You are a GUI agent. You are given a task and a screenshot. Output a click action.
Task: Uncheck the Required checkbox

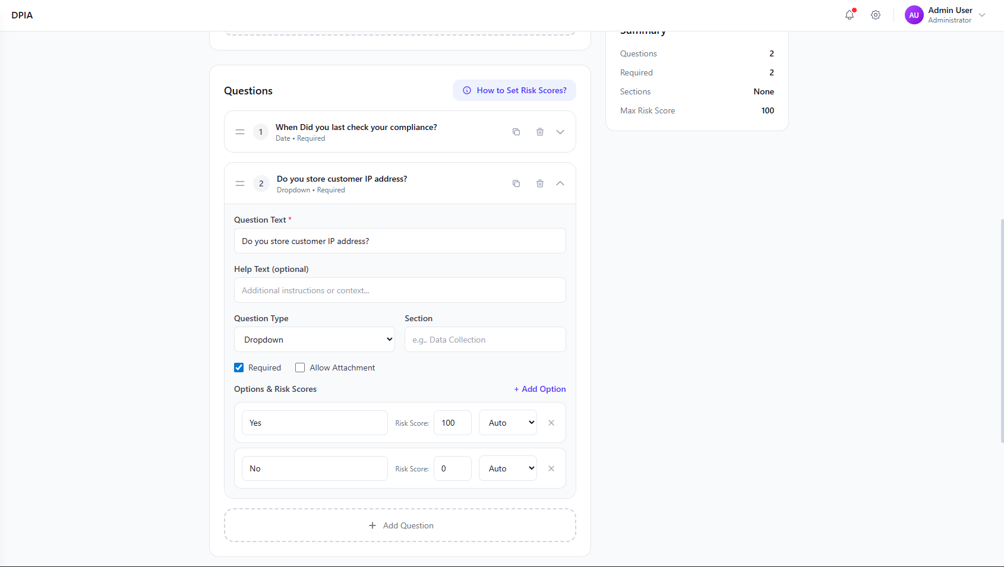pyautogui.click(x=239, y=368)
